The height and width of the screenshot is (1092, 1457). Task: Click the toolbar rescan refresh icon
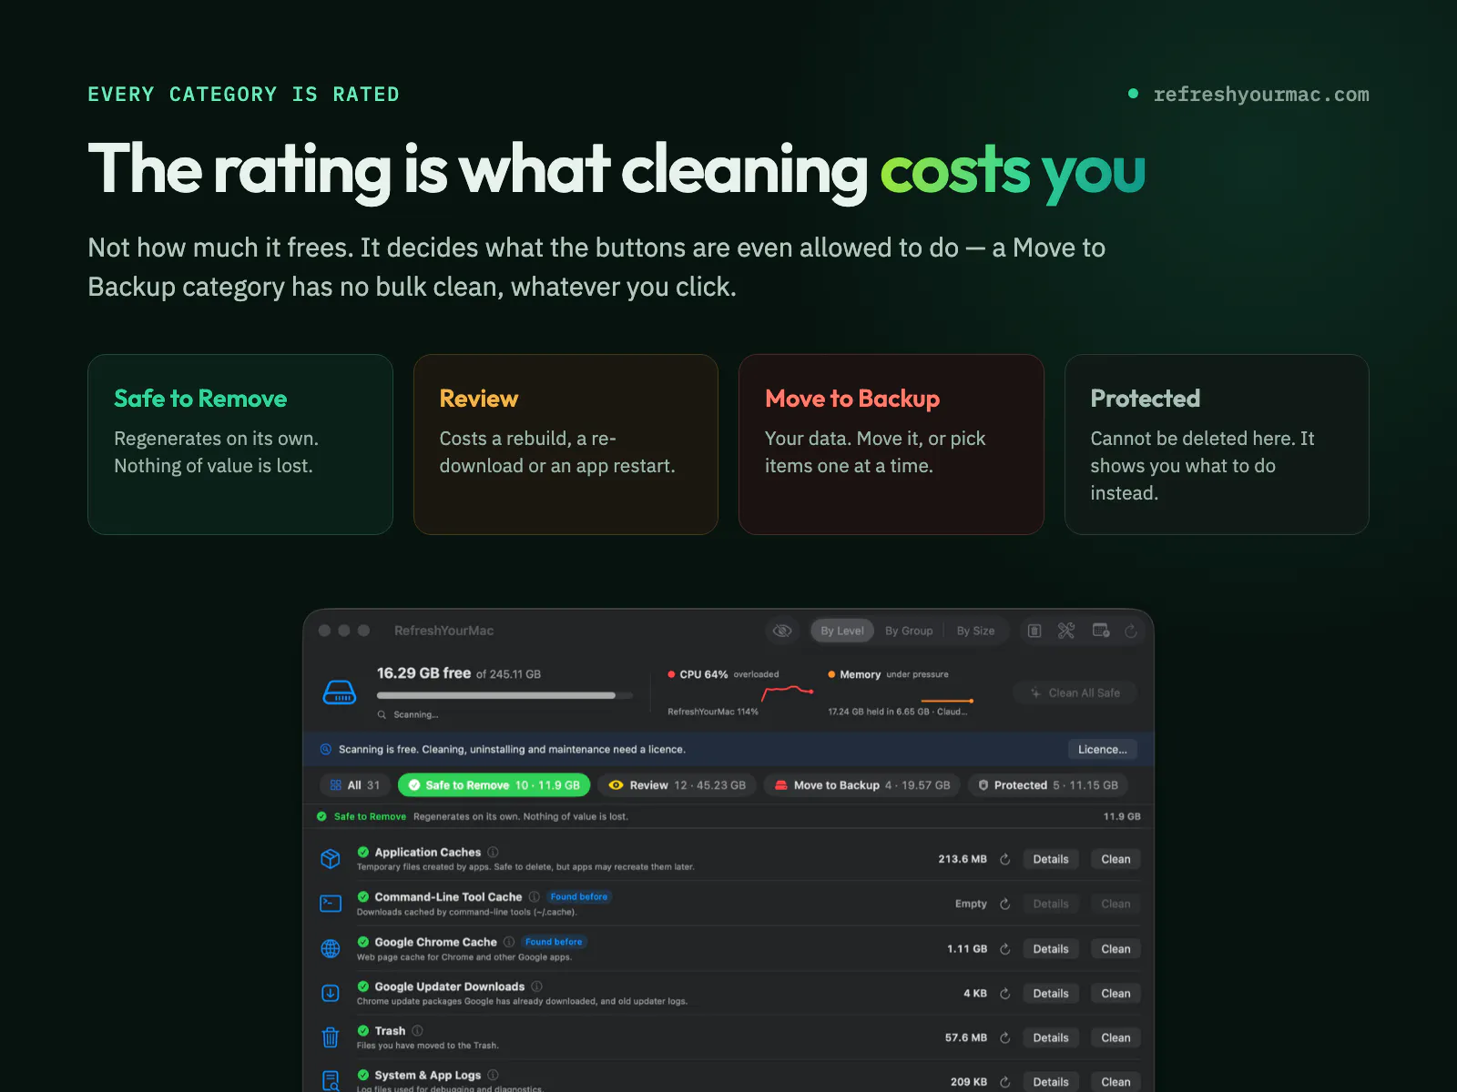tap(1131, 631)
